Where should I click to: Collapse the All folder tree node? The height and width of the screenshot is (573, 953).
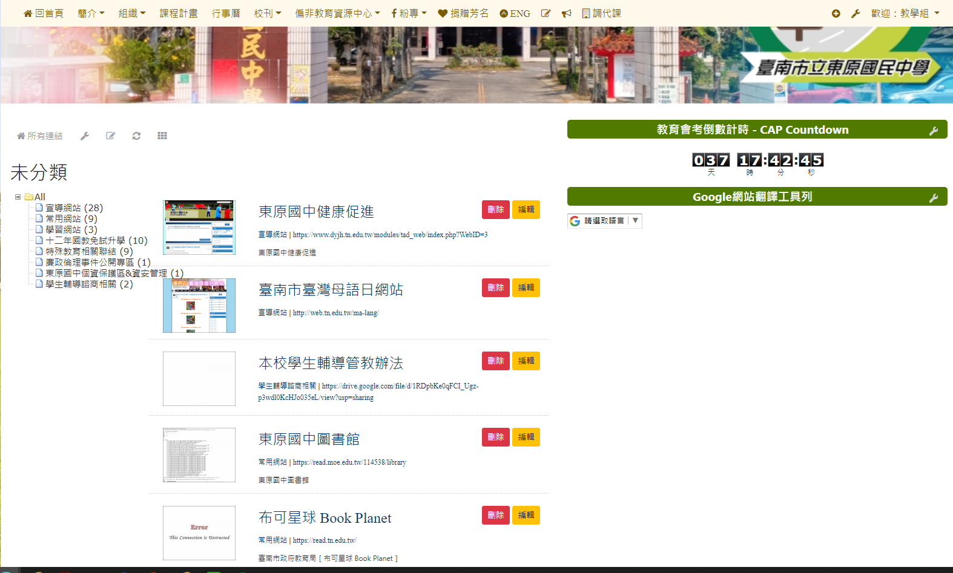[x=18, y=197]
